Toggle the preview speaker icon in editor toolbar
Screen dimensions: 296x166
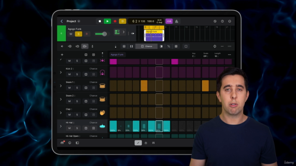(x=62, y=46)
